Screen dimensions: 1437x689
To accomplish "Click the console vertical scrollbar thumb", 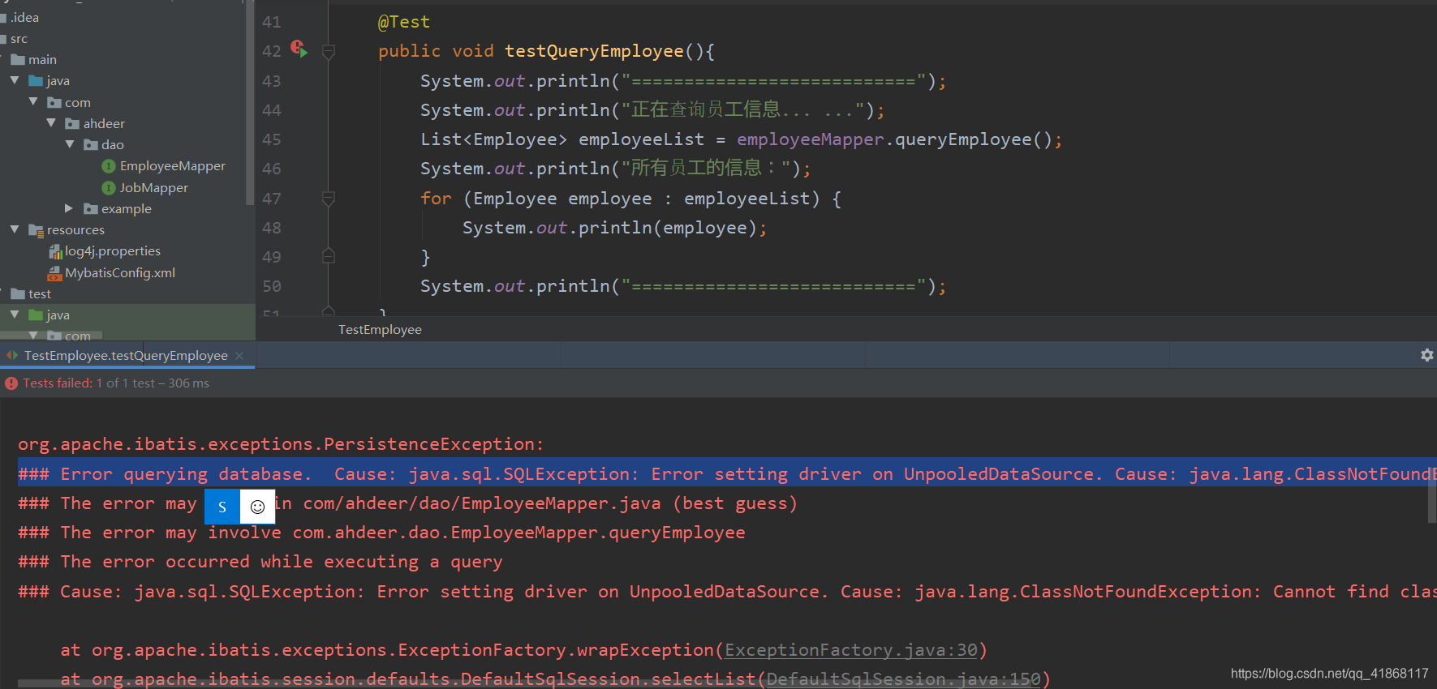I will pyautogui.click(x=1432, y=494).
